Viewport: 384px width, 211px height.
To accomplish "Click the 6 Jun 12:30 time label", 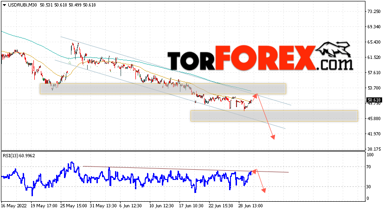I will point(131,206).
